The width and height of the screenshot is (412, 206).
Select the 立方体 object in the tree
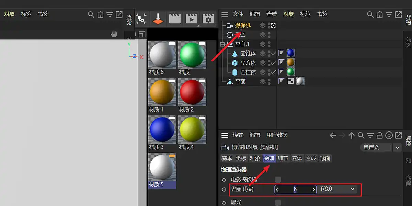coord(248,62)
